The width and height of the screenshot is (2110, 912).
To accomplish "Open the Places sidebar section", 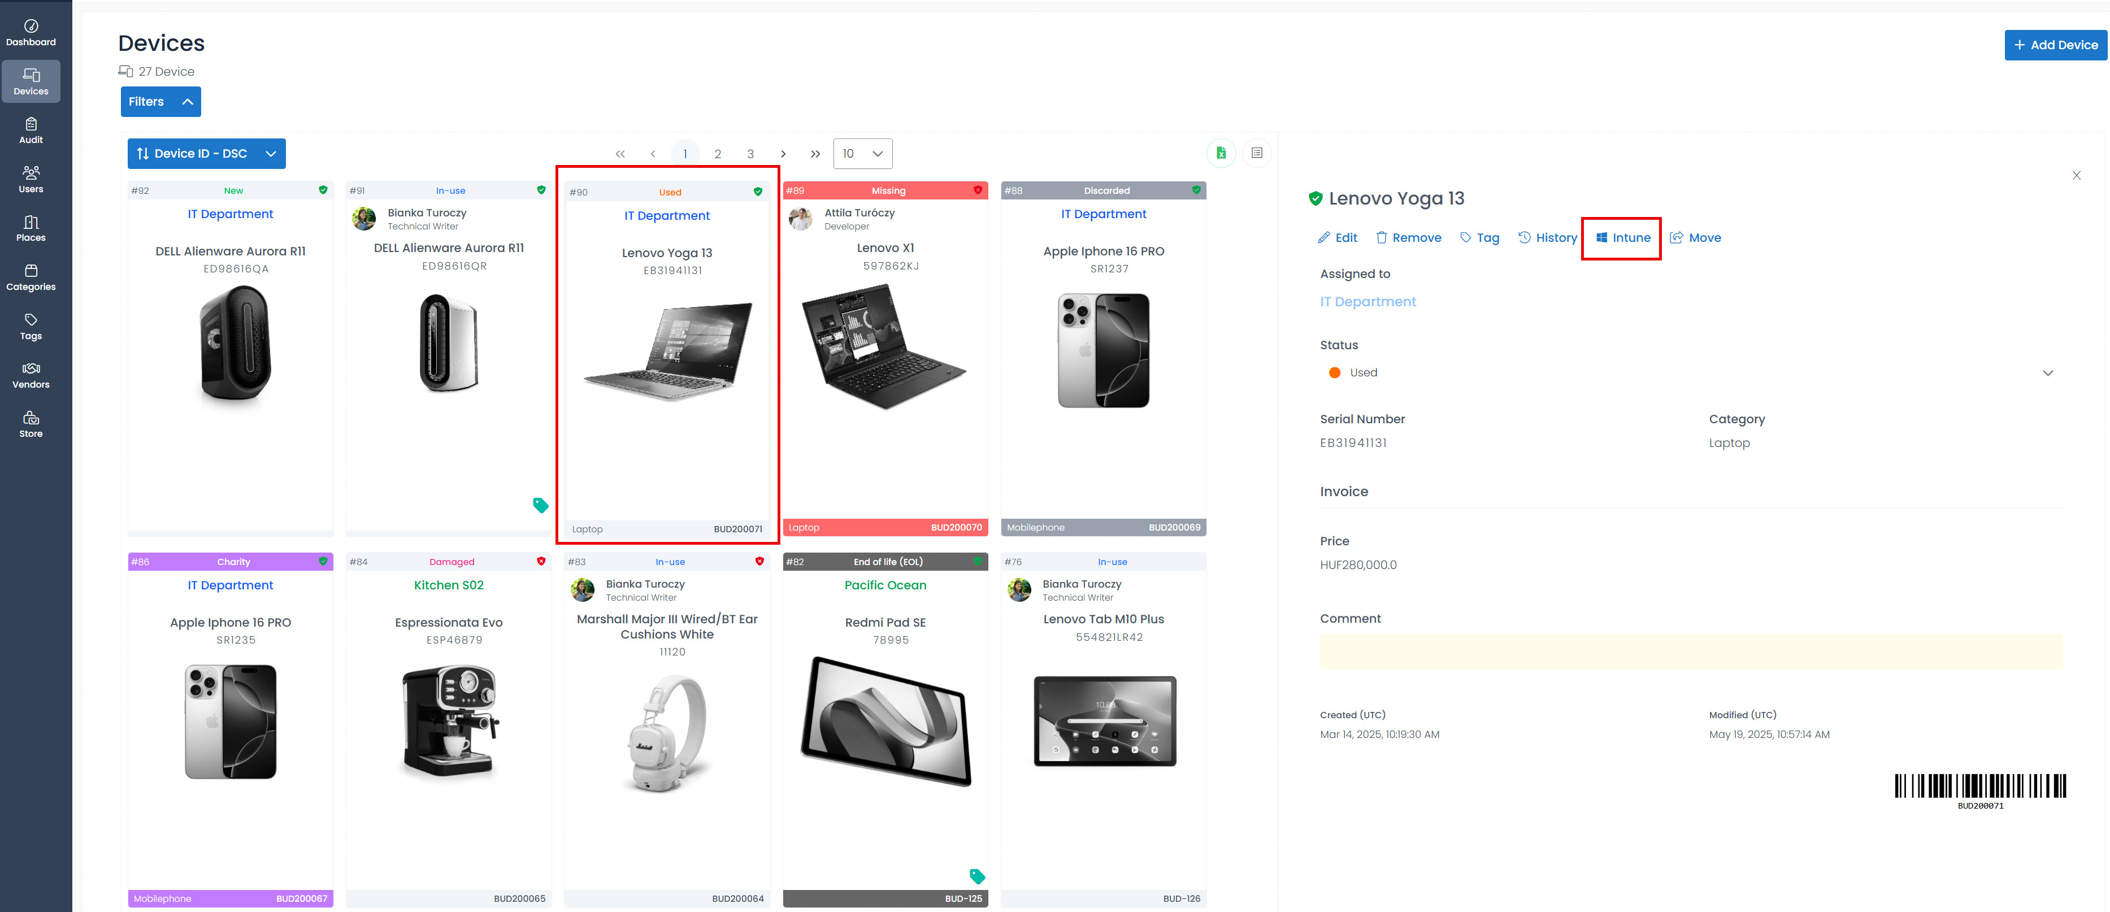I will coord(31,229).
